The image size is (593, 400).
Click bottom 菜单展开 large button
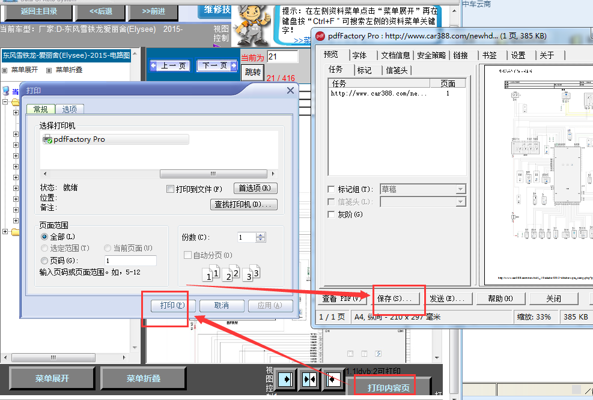[x=52, y=378]
